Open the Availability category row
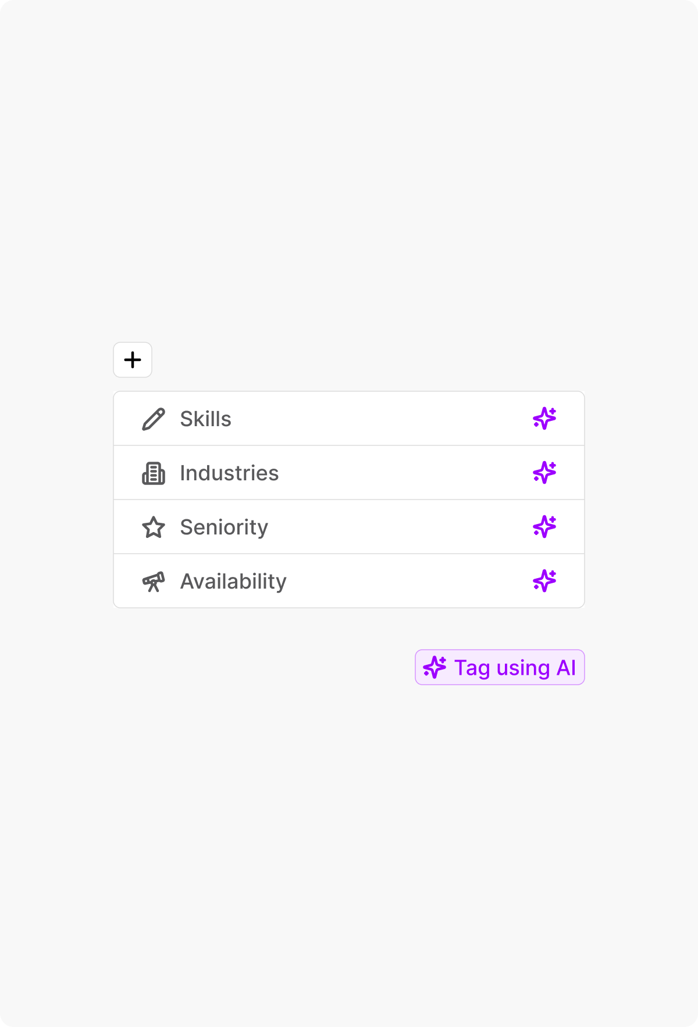 (349, 580)
